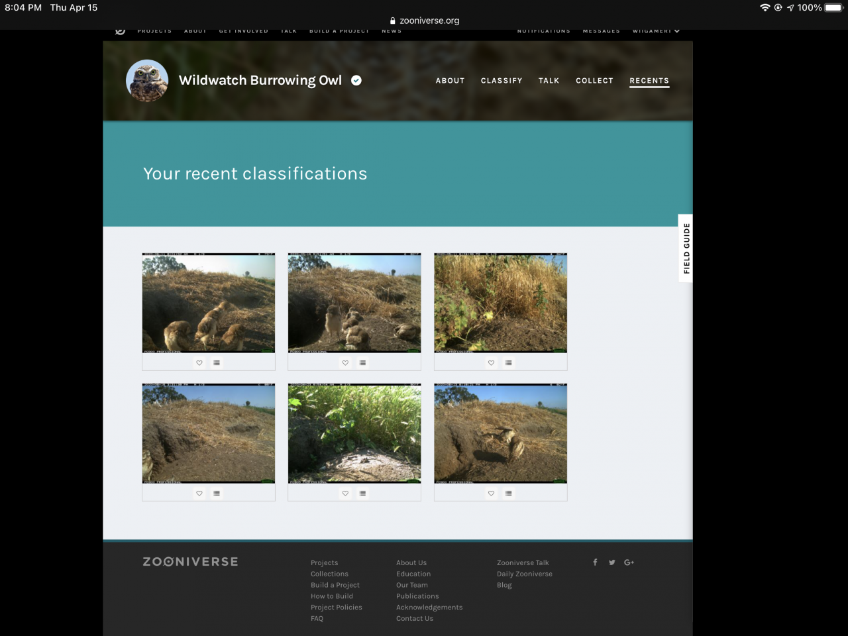The height and width of the screenshot is (636, 848).
Task: Tap the location arrow status icon
Action: pos(790,8)
